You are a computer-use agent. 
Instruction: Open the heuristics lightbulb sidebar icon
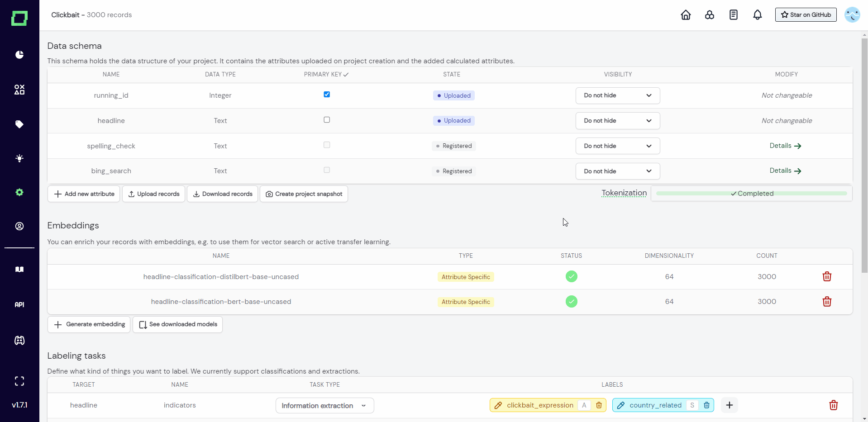click(19, 158)
